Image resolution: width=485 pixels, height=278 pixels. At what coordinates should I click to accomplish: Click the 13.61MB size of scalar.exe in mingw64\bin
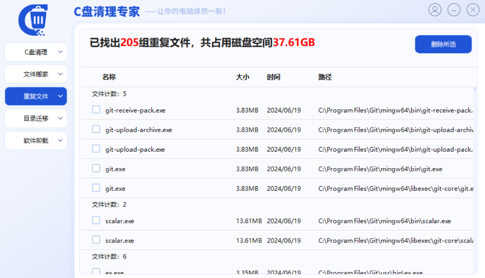click(x=249, y=221)
